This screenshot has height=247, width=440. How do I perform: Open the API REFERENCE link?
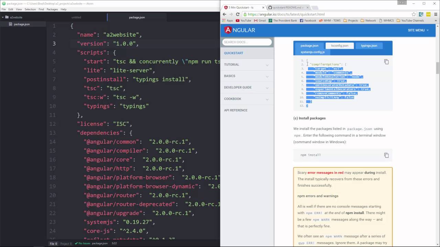[236, 110]
